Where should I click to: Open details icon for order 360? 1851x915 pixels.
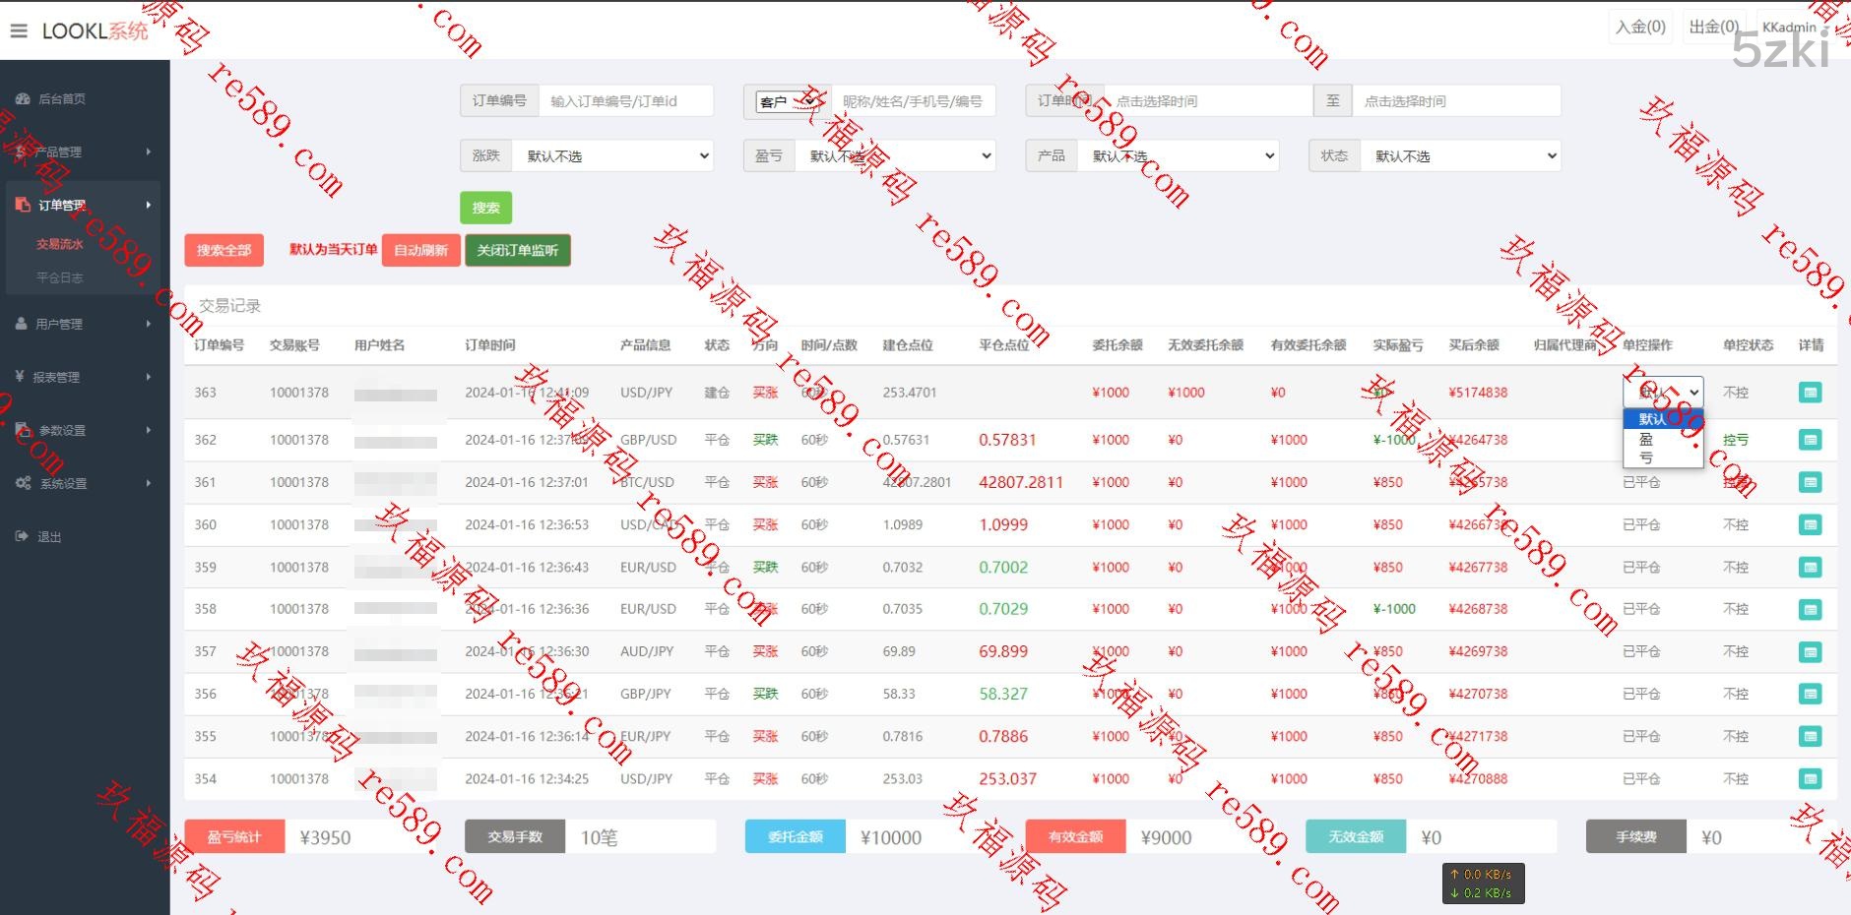tap(1810, 525)
